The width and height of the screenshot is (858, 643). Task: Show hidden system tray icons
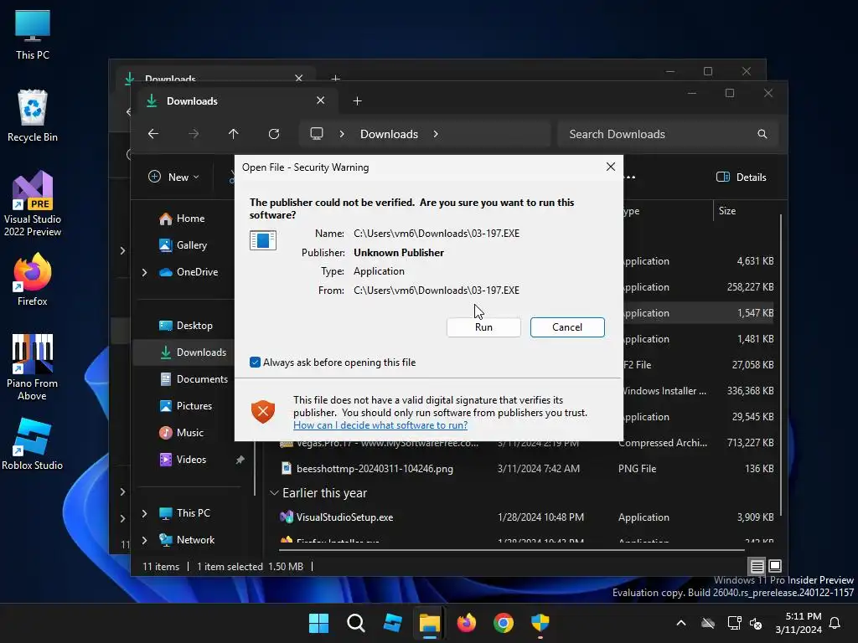681,623
